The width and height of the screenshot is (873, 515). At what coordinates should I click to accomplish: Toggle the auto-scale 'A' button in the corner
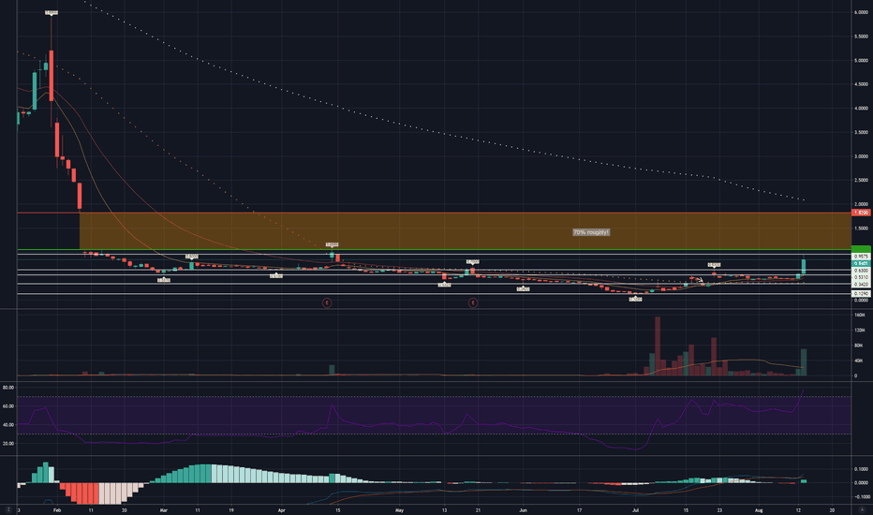click(x=862, y=509)
